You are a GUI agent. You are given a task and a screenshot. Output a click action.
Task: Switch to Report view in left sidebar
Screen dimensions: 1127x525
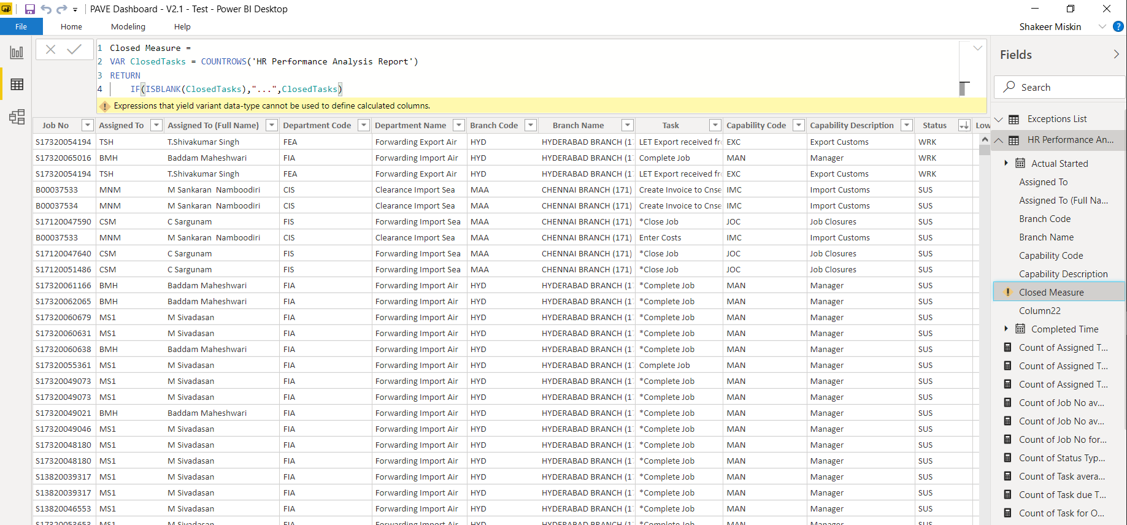pyautogui.click(x=17, y=53)
